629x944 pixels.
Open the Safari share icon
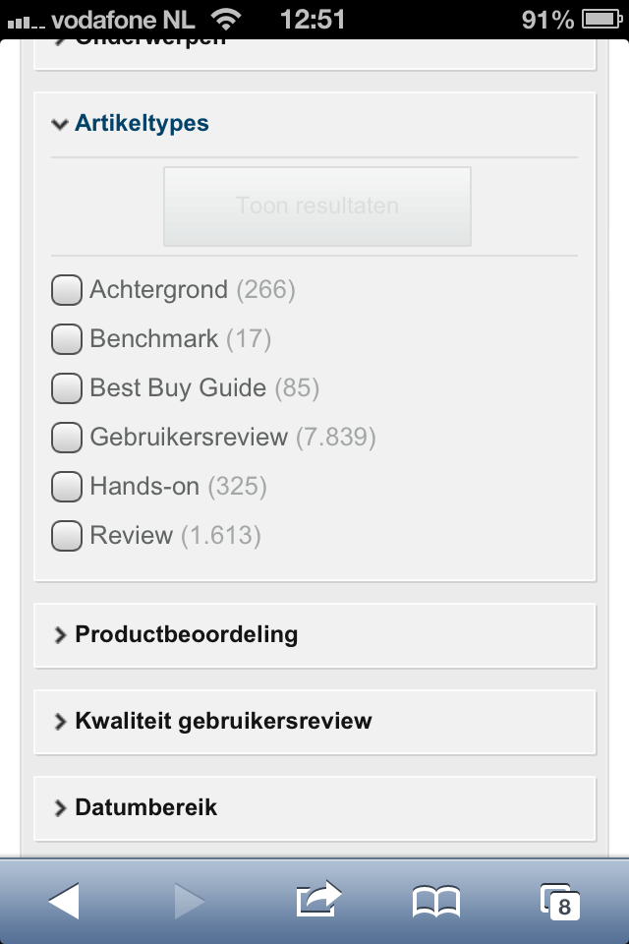click(x=318, y=899)
